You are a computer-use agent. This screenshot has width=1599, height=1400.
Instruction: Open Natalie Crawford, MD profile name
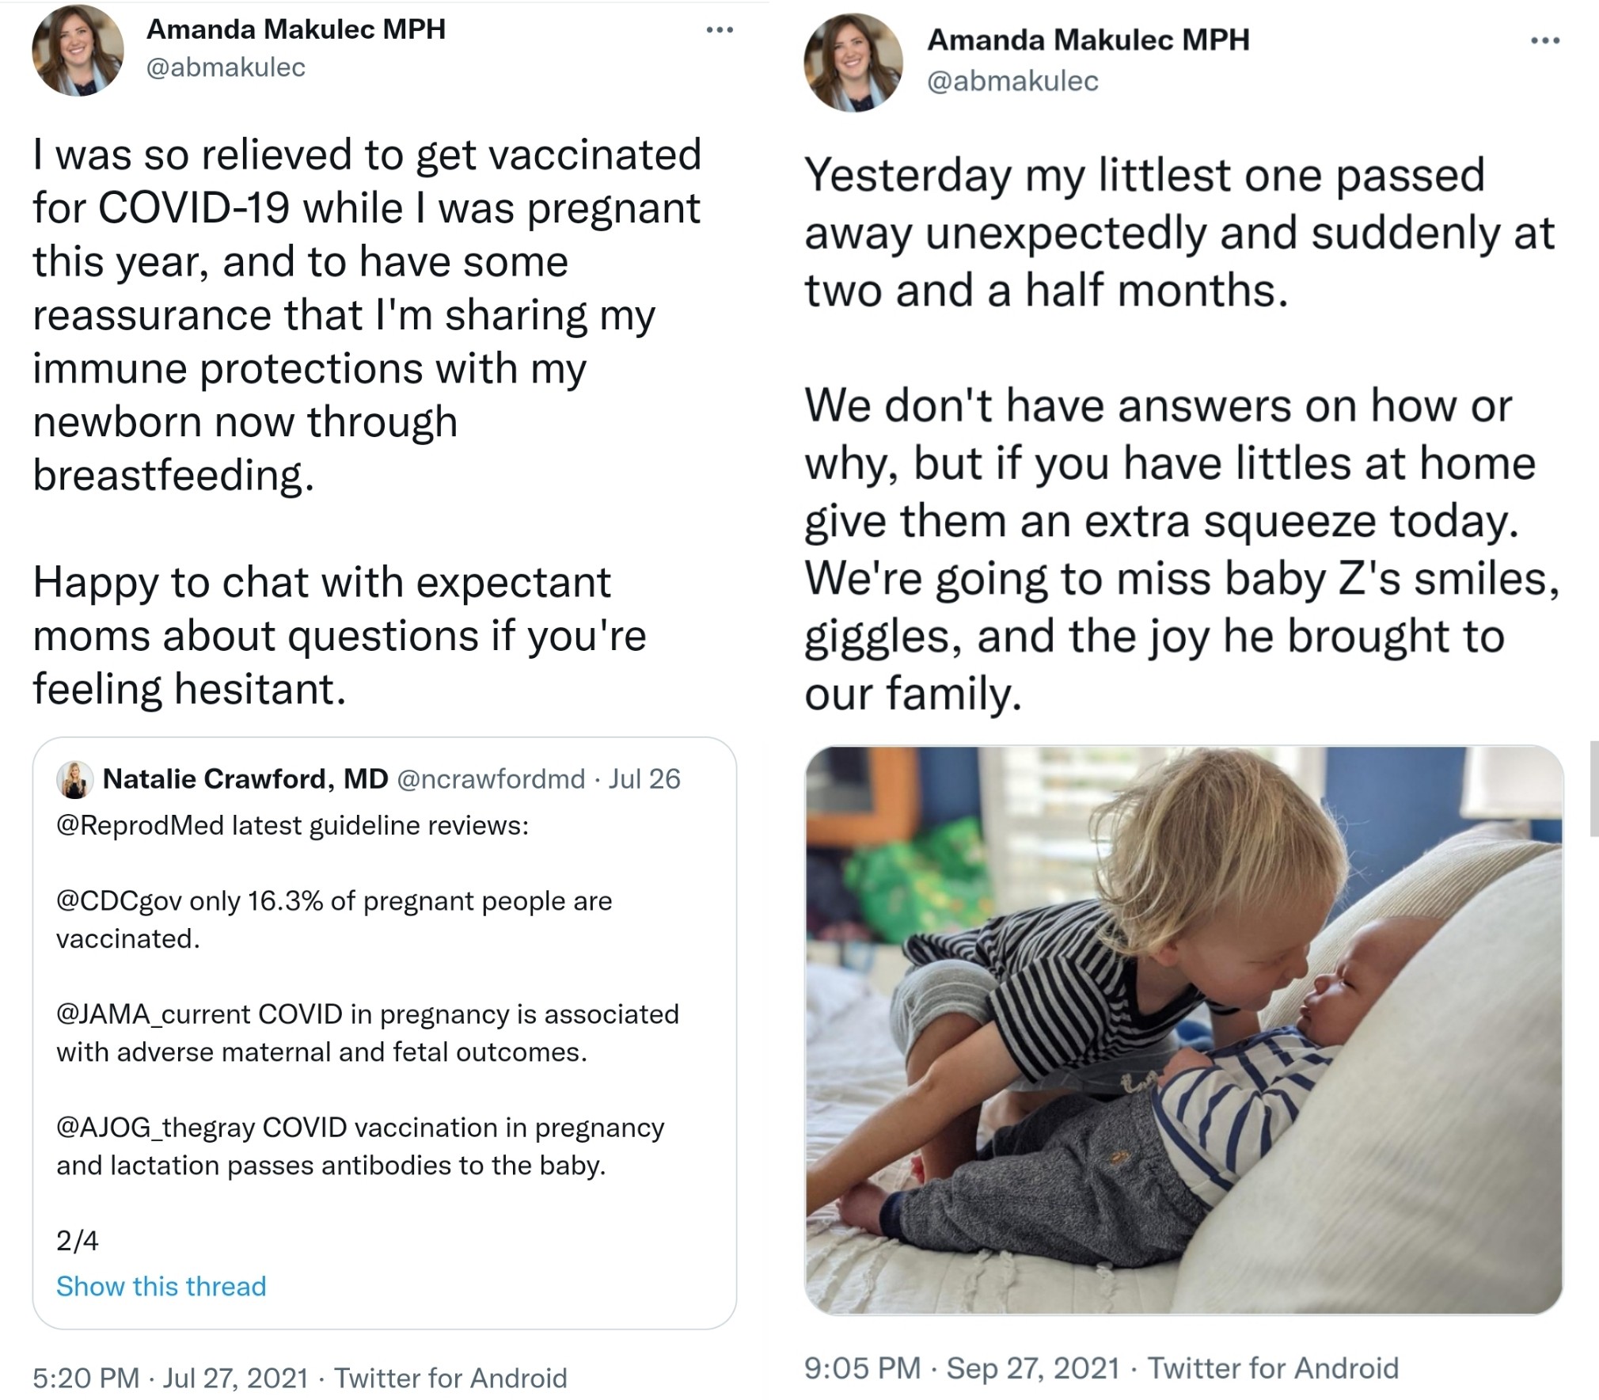pyautogui.click(x=245, y=779)
